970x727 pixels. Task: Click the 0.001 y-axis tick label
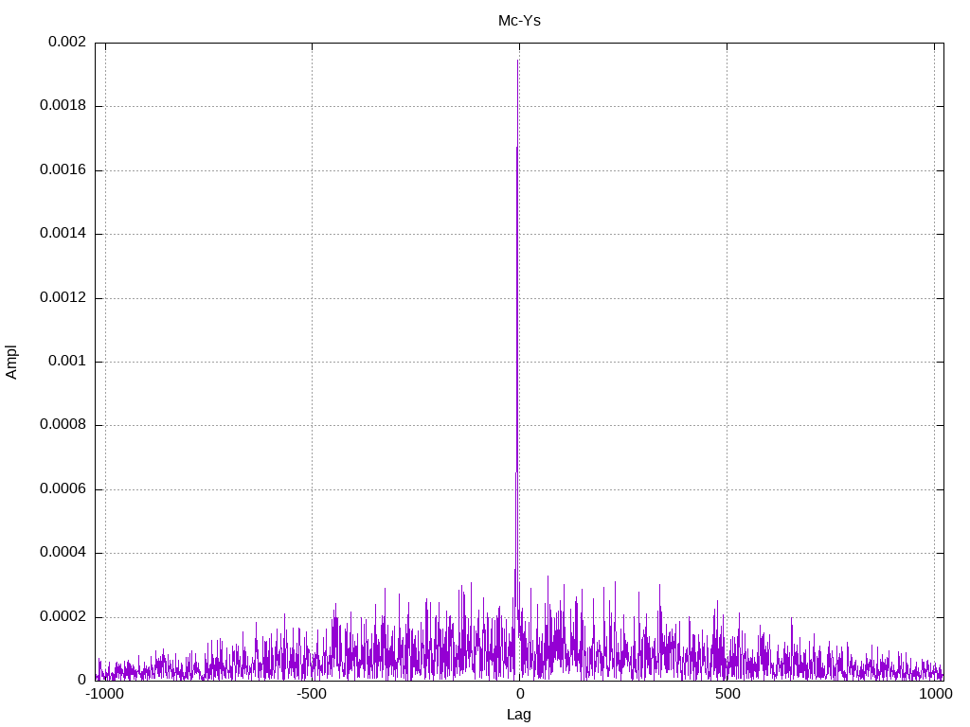(x=67, y=362)
